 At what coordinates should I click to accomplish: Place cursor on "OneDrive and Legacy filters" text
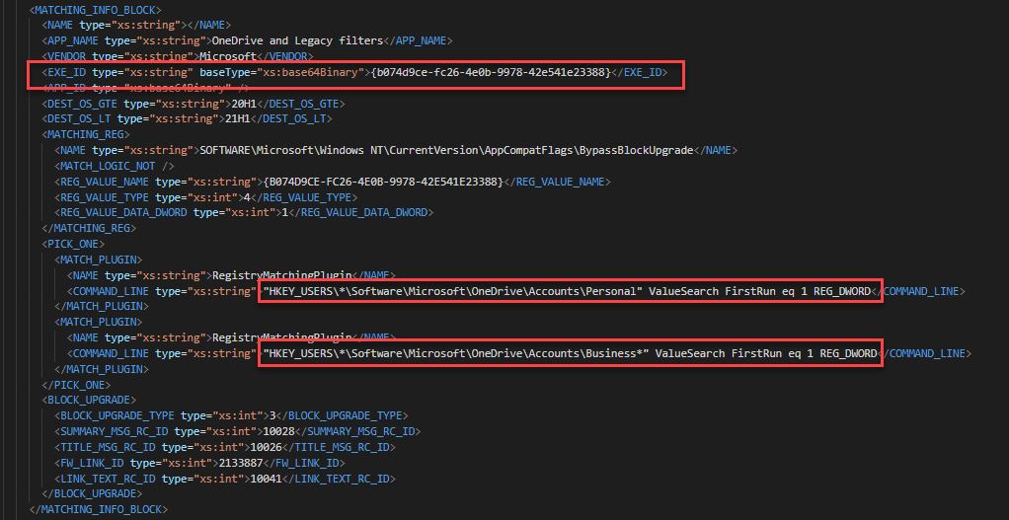[295, 40]
